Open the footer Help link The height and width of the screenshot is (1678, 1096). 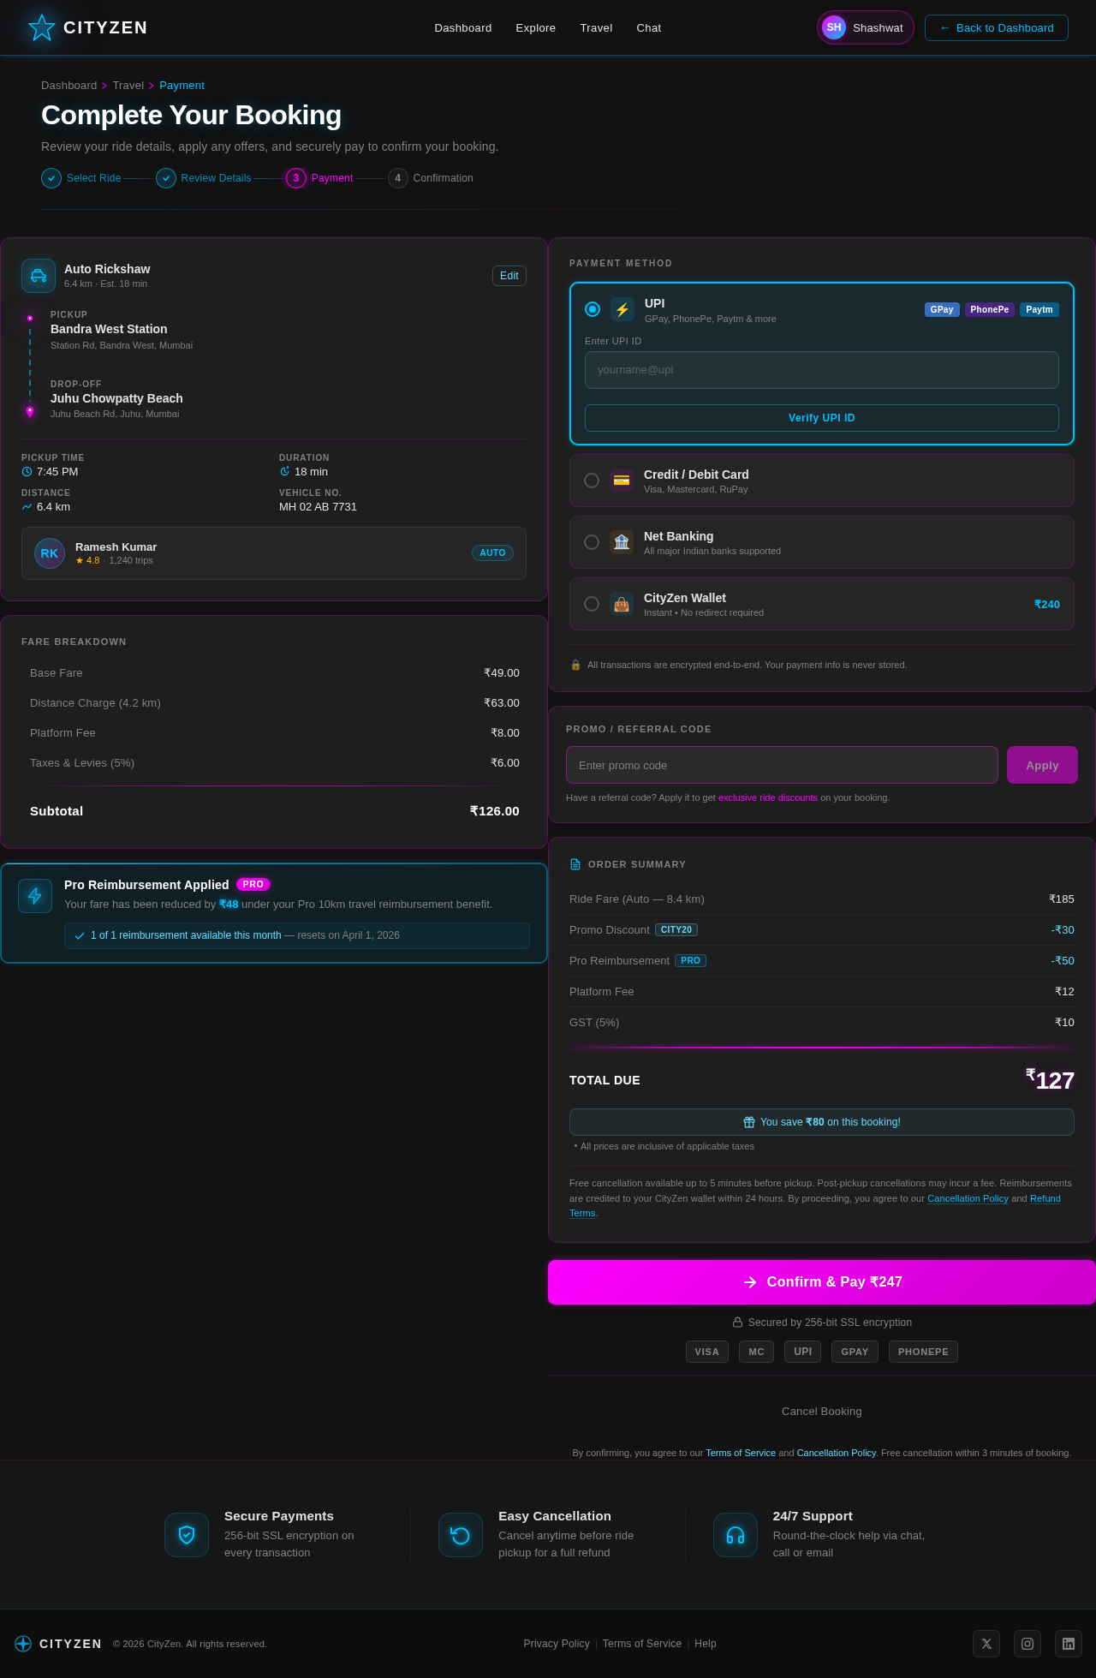click(x=706, y=1644)
